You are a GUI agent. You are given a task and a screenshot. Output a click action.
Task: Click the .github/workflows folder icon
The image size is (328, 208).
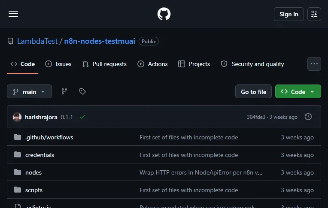(18, 137)
